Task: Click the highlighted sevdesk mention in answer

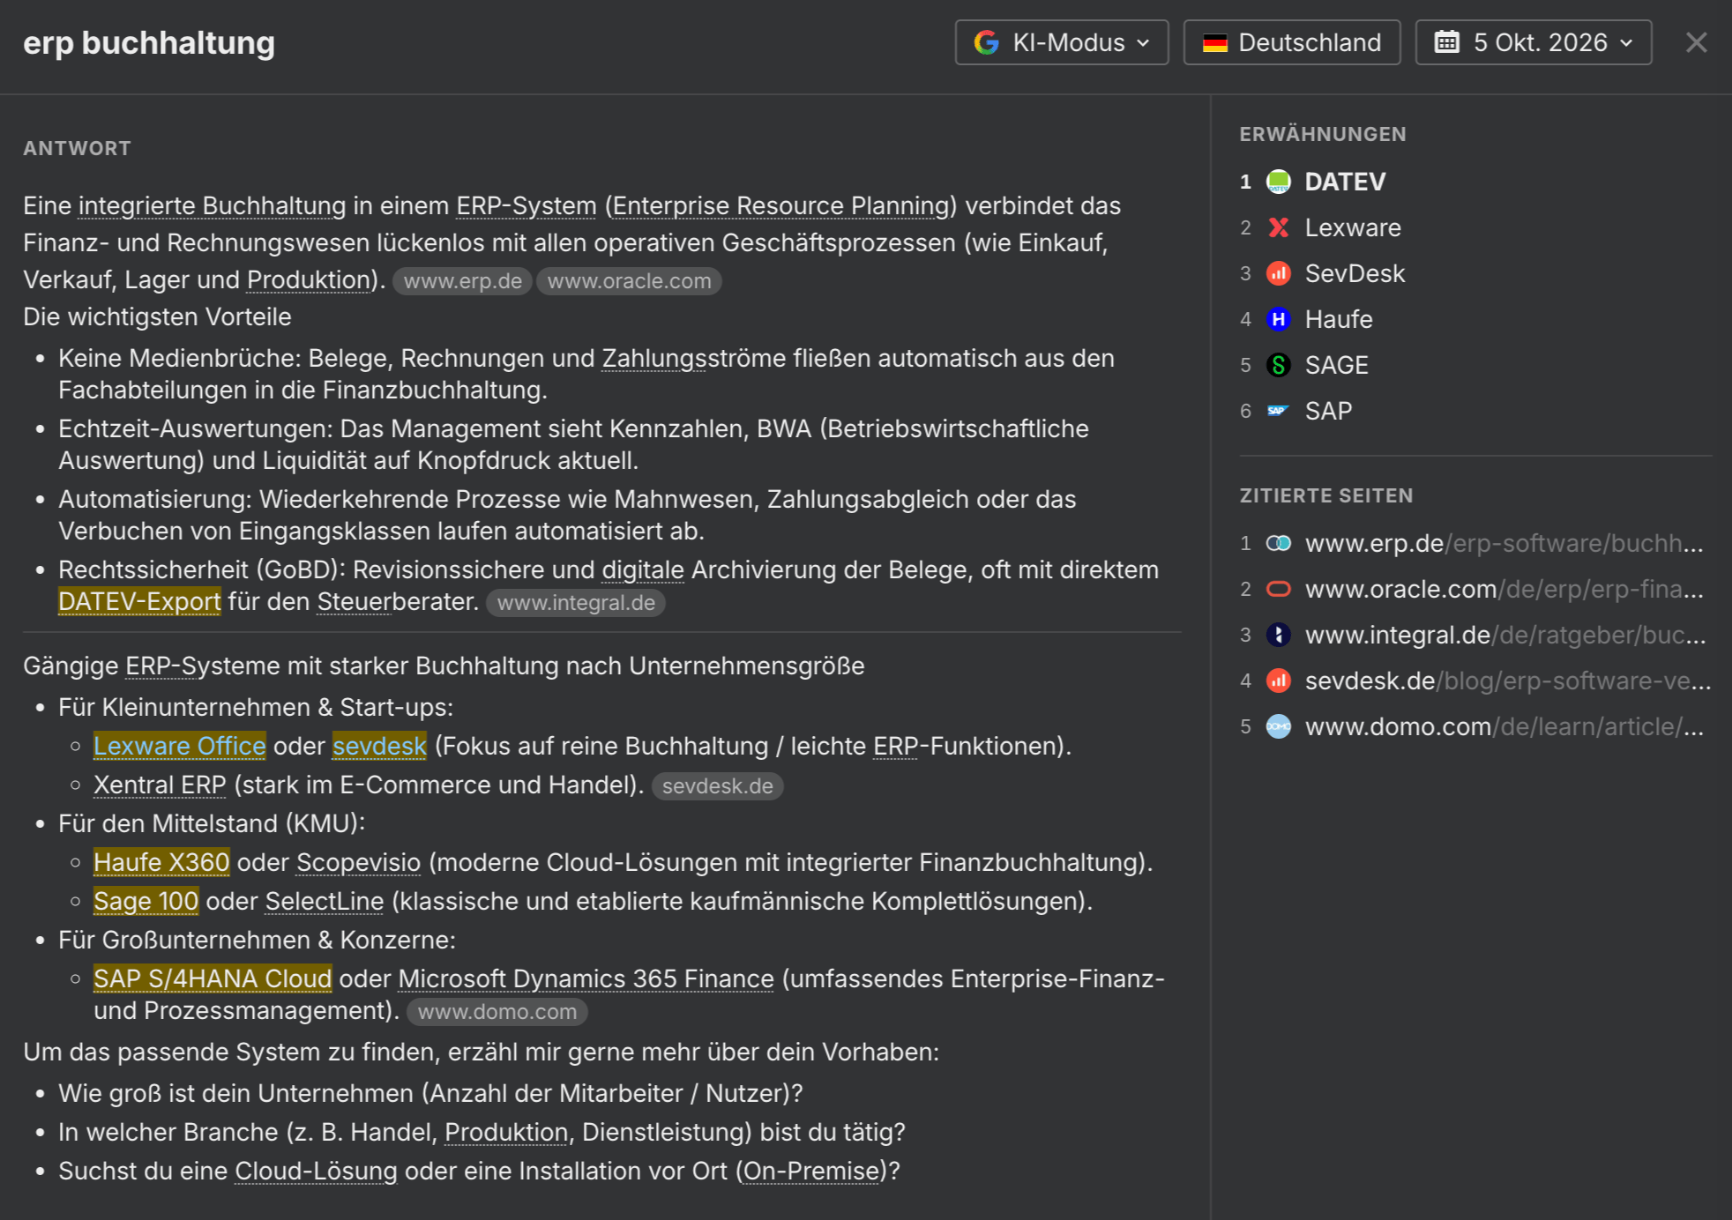Action: [379, 746]
